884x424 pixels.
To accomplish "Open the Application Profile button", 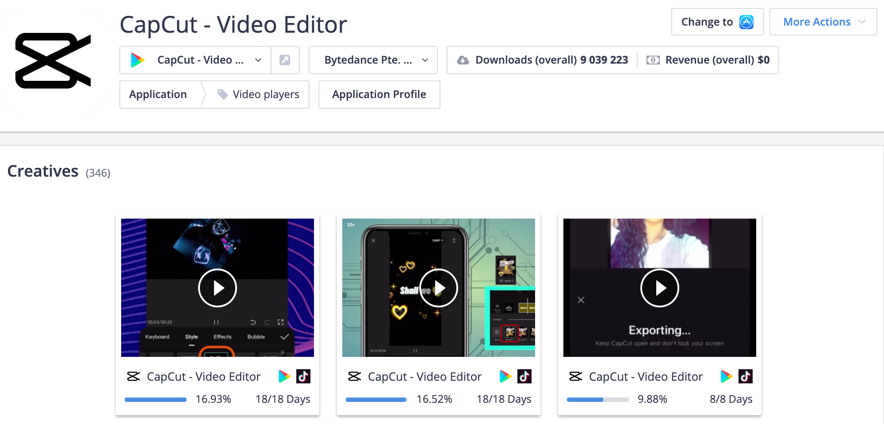I will (x=379, y=95).
